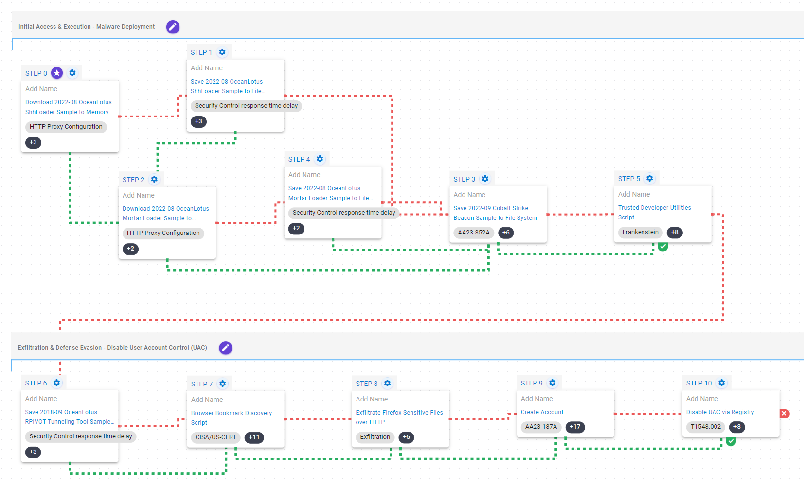The image size is (804, 485).
Task: Toggle green checkmark under STEP 10
Action: pyautogui.click(x=731, y=441)
